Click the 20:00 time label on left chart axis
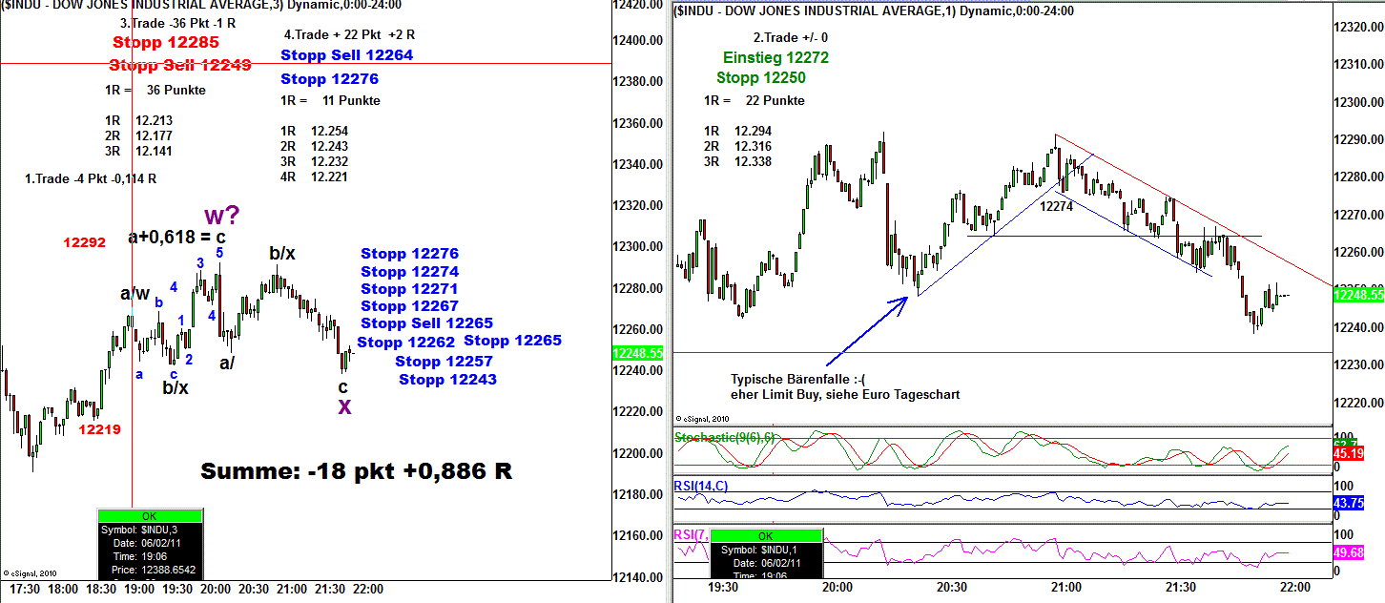The image size is (1385, 603). [x=217, y=589]
